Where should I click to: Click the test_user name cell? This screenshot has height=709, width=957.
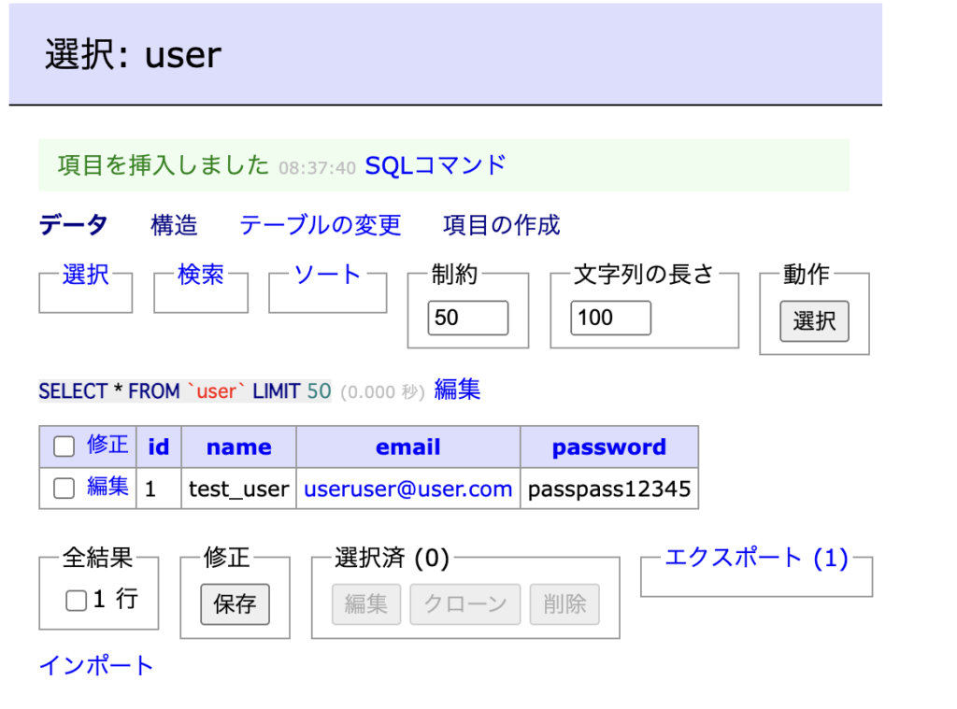tap(238, 489)
